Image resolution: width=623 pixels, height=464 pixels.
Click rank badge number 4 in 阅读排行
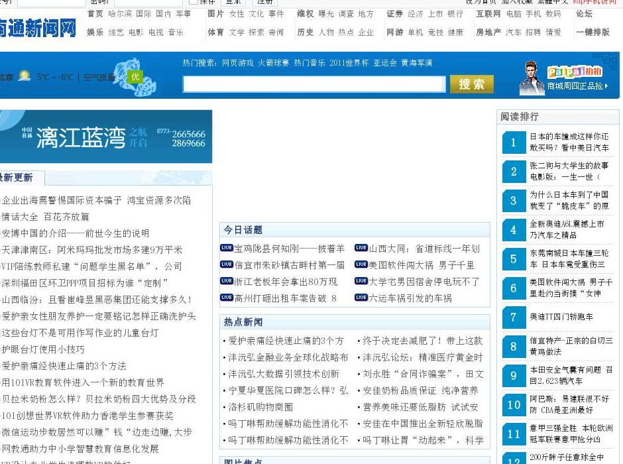point(514,229)
